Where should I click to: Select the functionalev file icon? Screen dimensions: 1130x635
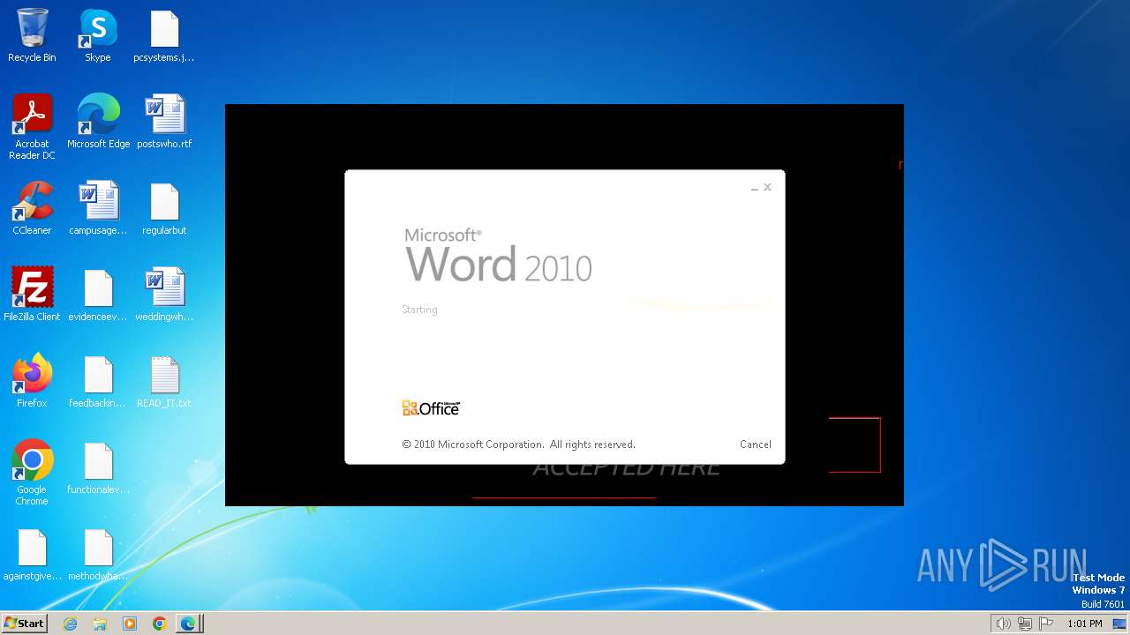click(98, 468)
